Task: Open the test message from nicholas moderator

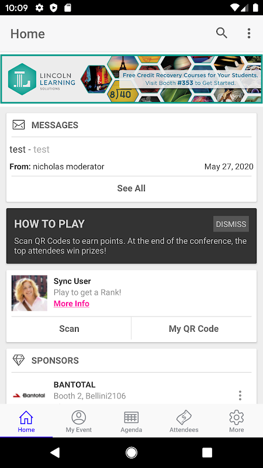Action: [x=131, y=157]
